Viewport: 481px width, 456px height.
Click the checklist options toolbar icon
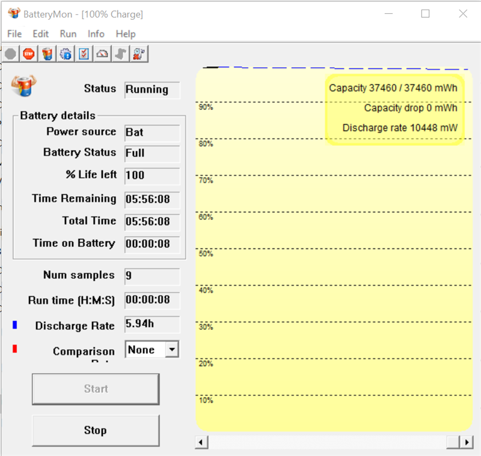point(84,54)
